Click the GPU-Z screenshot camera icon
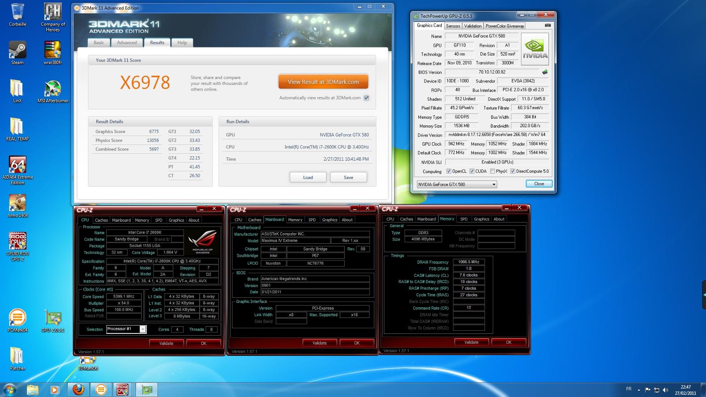This screenshot has width=706, height=397. pos(548,26)
